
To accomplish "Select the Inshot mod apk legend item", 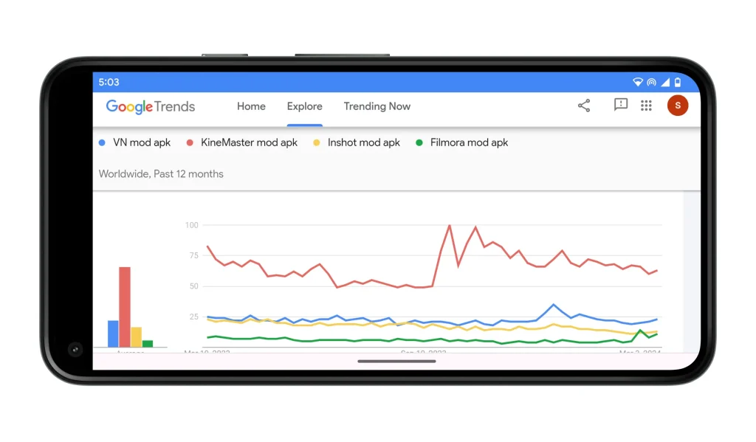I will 363,142.
